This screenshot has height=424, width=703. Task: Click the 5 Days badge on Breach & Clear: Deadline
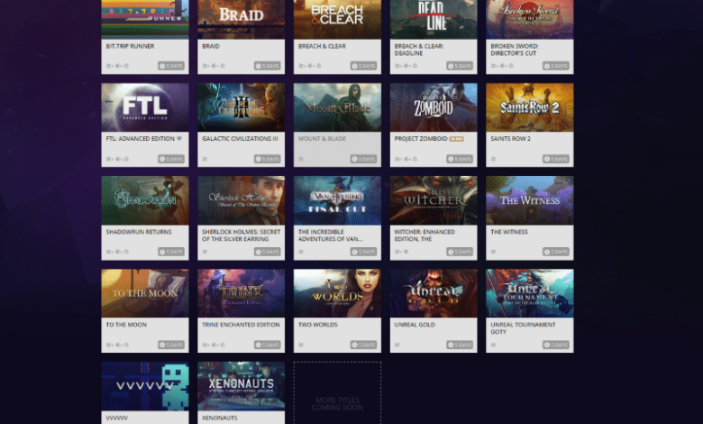pyautogui.click(x=460, y=66)
